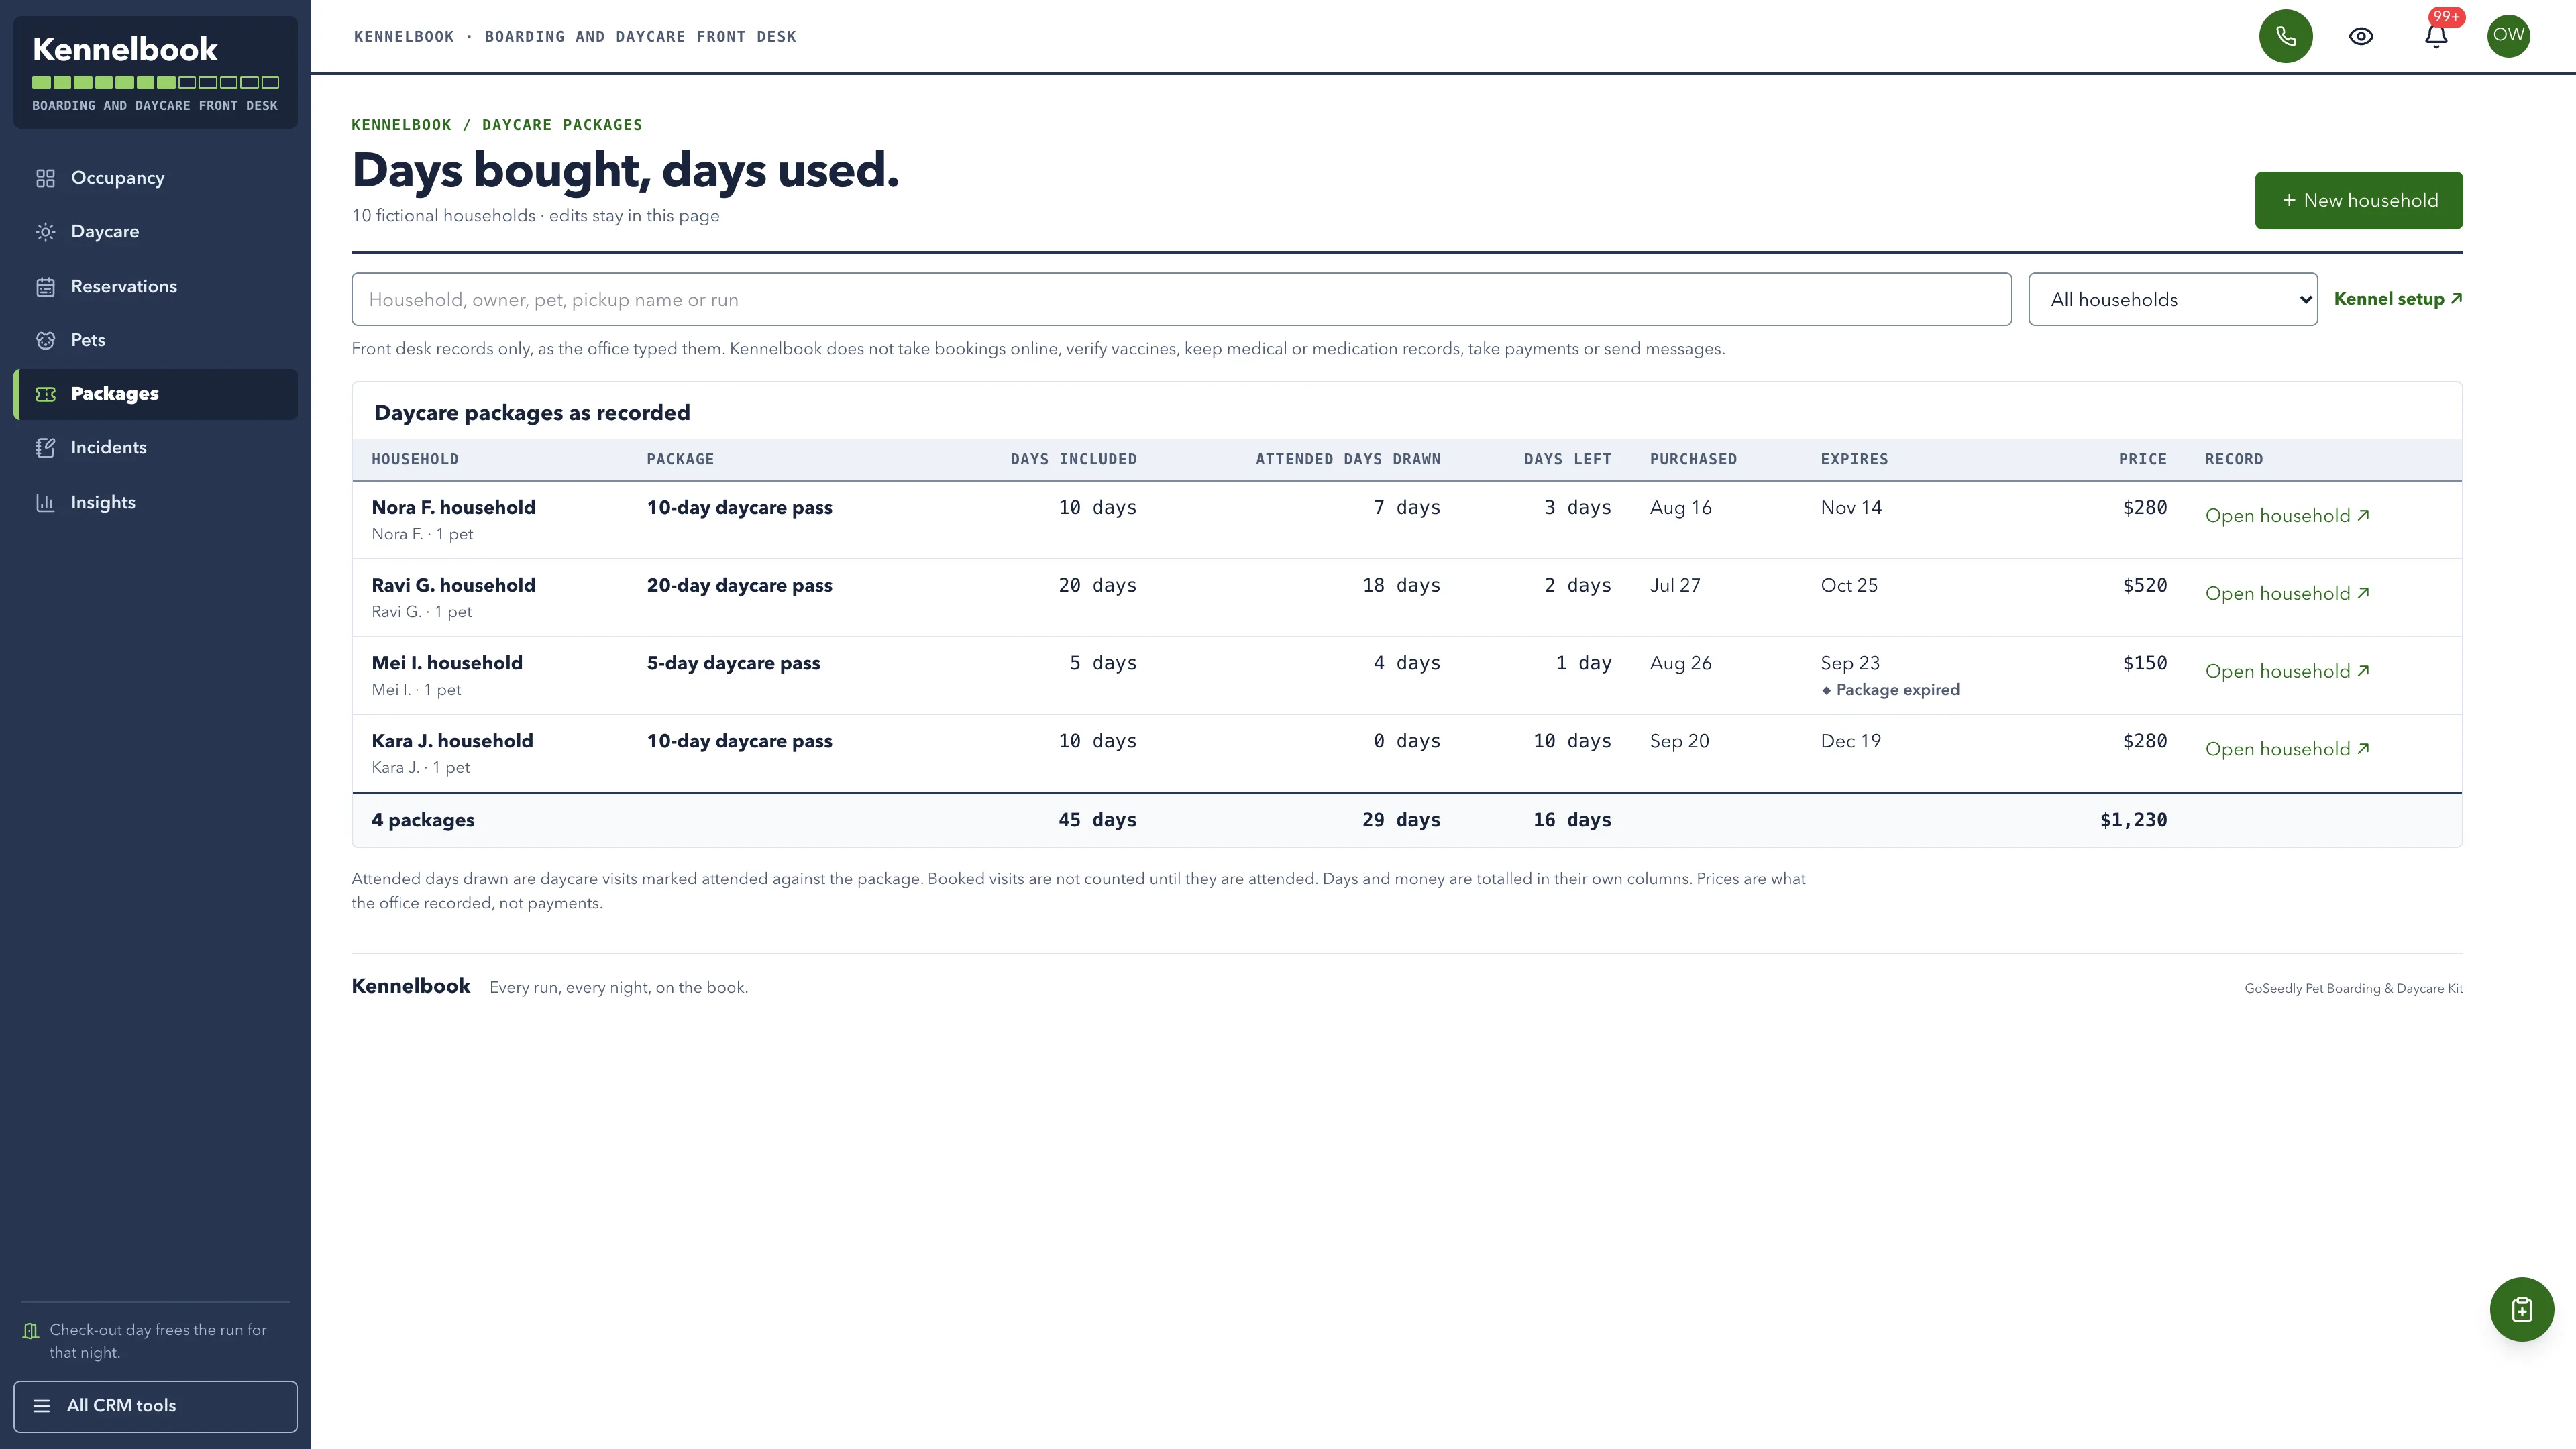Open notifications bell with 99+ badge
Image resolution: width=2576 pixels, height=1449 pixels.
pyautogui.click(x=2436, y=36)
